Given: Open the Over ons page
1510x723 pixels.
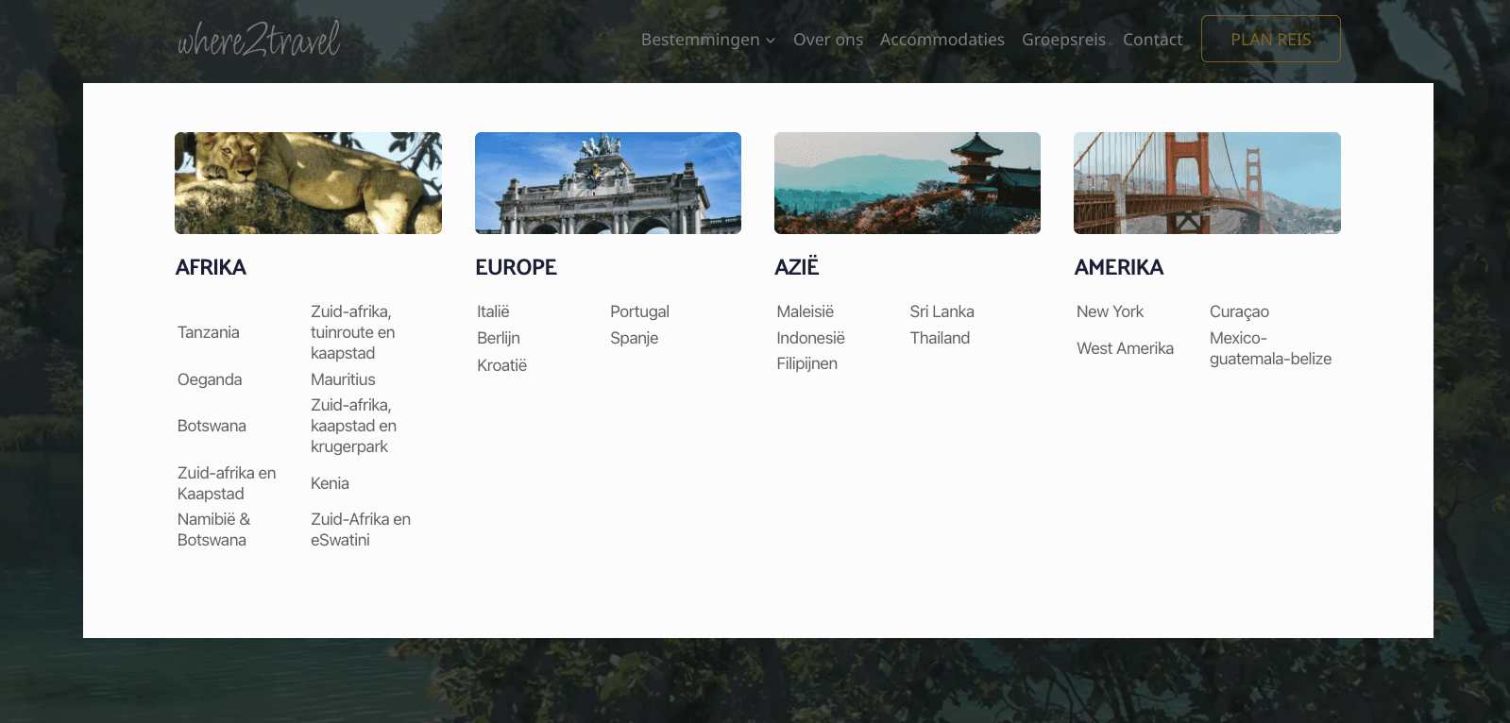Looking at the screenshot, I should [828, 40].
